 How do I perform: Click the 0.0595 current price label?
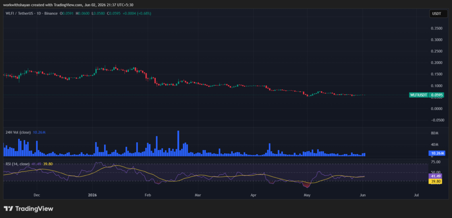[437, 95]
